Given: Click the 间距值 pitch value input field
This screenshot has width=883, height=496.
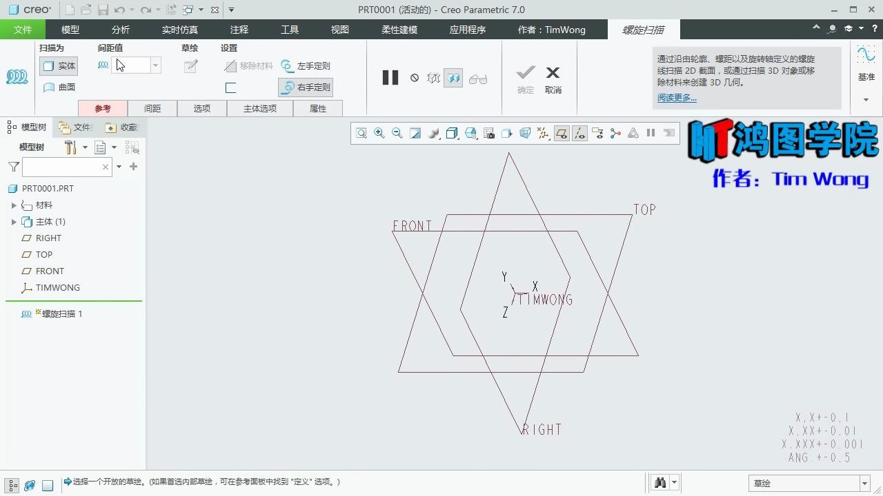Looking at the screenshot, I should tap(131, 65).
